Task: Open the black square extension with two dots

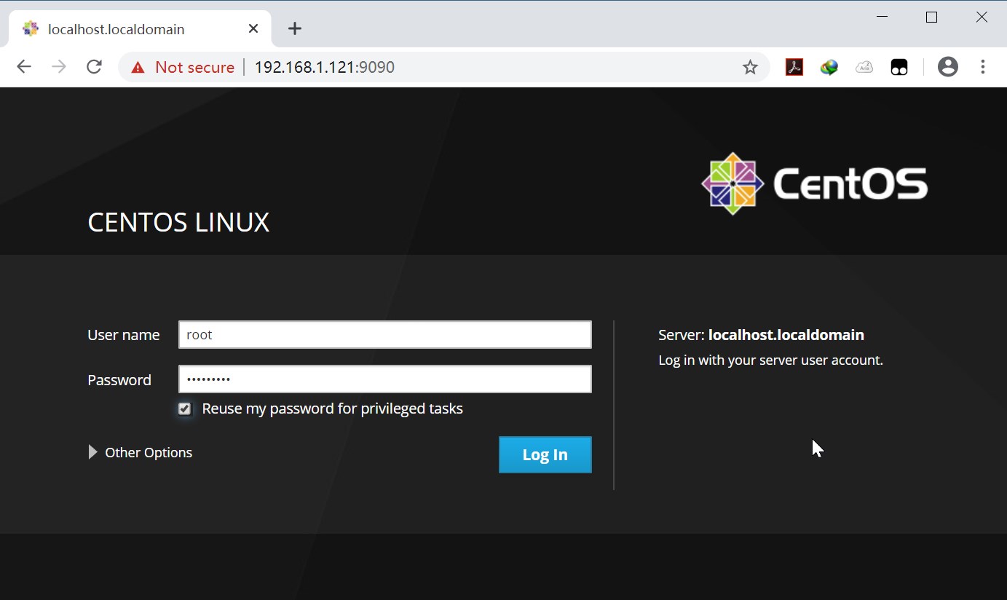Action: (x=899, y=67)
